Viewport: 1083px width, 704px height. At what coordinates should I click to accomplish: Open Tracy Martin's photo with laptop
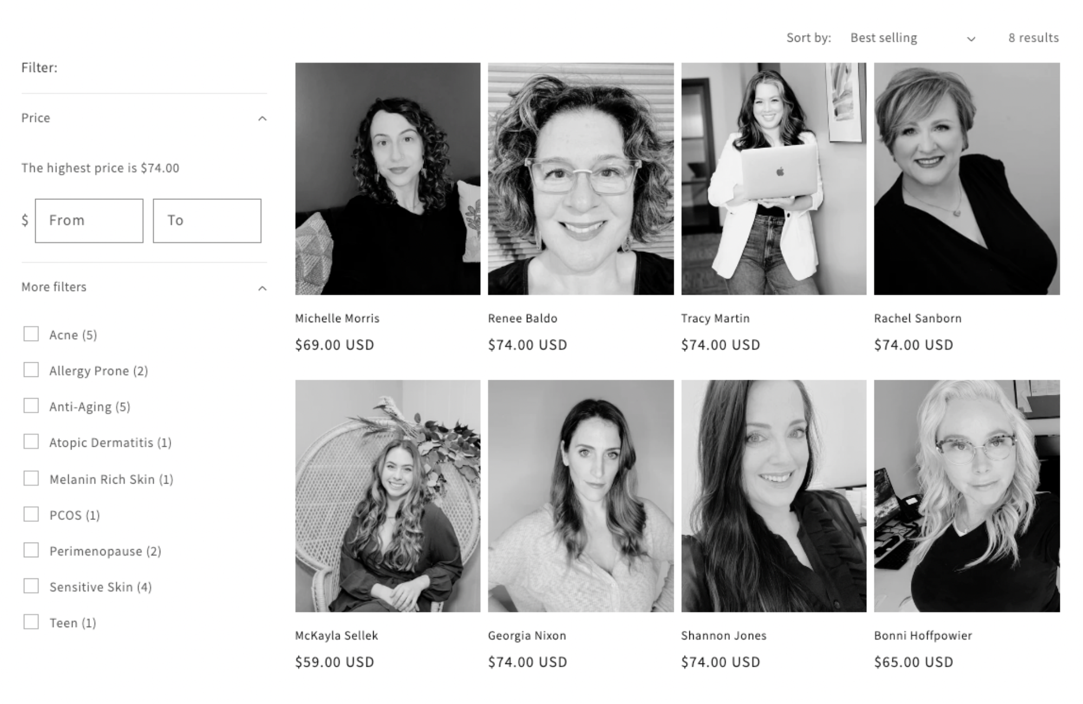pos(774,179)
